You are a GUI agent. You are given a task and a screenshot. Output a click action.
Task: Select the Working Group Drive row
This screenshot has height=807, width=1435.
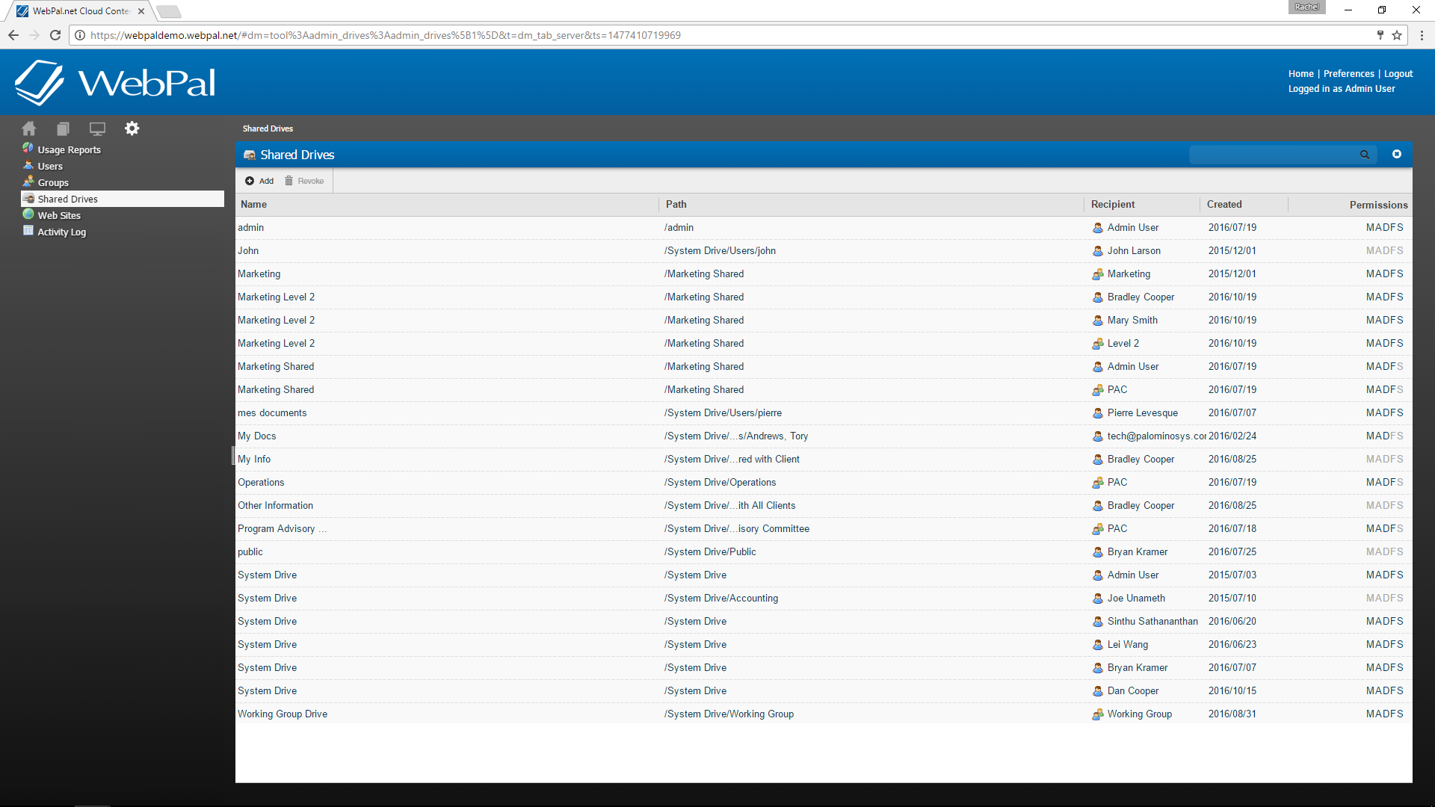(x=824, y=714)
